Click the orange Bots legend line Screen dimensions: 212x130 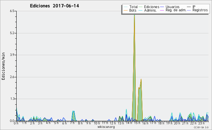click(x=125, y=10)
